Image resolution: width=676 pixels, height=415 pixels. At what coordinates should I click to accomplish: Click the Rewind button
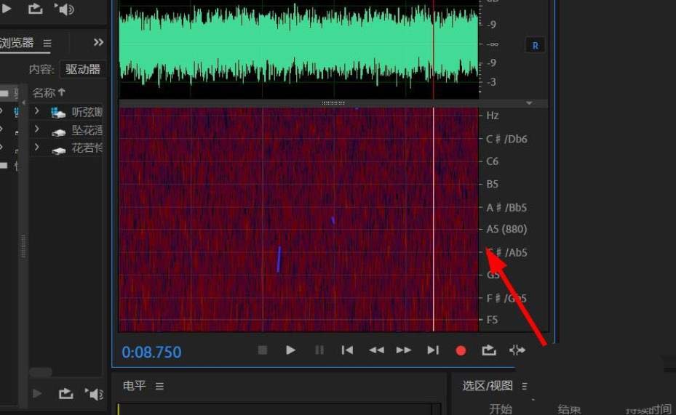point(375,350)
